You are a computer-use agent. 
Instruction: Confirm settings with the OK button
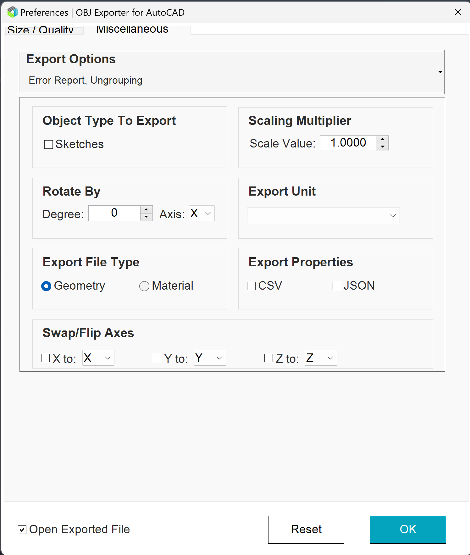click(408, 530)
